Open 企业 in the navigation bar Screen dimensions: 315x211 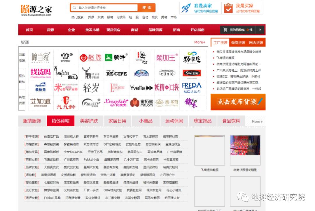(71, 30)
